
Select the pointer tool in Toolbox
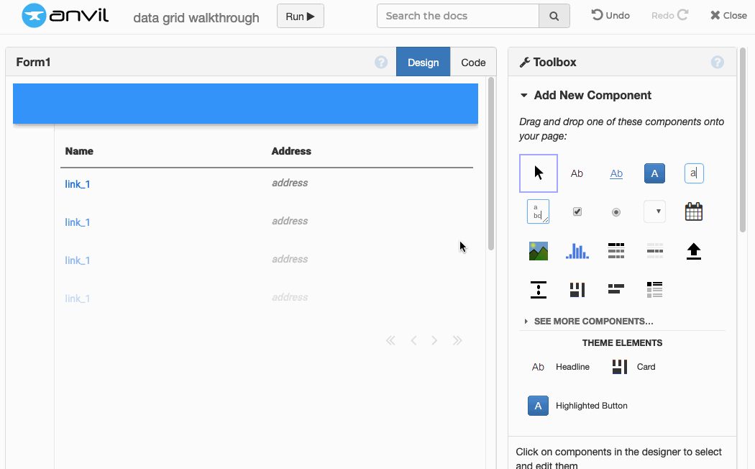539,173
